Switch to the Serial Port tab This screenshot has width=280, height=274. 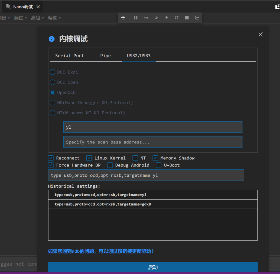tap(70, 56)
